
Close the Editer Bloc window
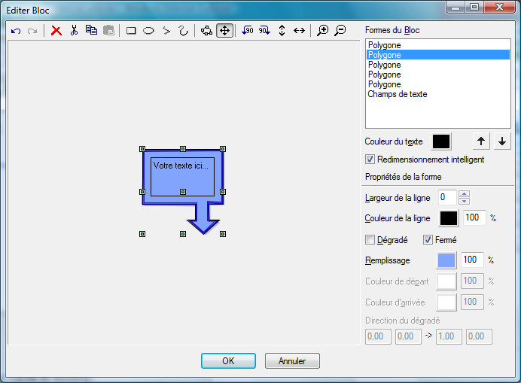(x=499, y=8)
